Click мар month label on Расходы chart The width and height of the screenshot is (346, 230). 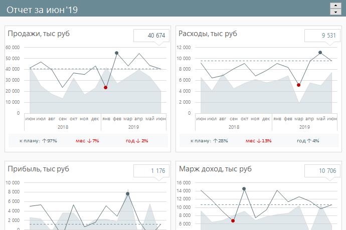pos(299,119)
